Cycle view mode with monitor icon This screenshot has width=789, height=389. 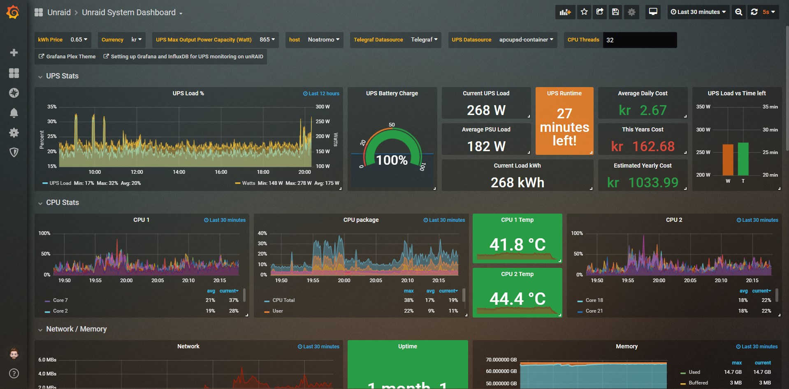tap(653, 12)
